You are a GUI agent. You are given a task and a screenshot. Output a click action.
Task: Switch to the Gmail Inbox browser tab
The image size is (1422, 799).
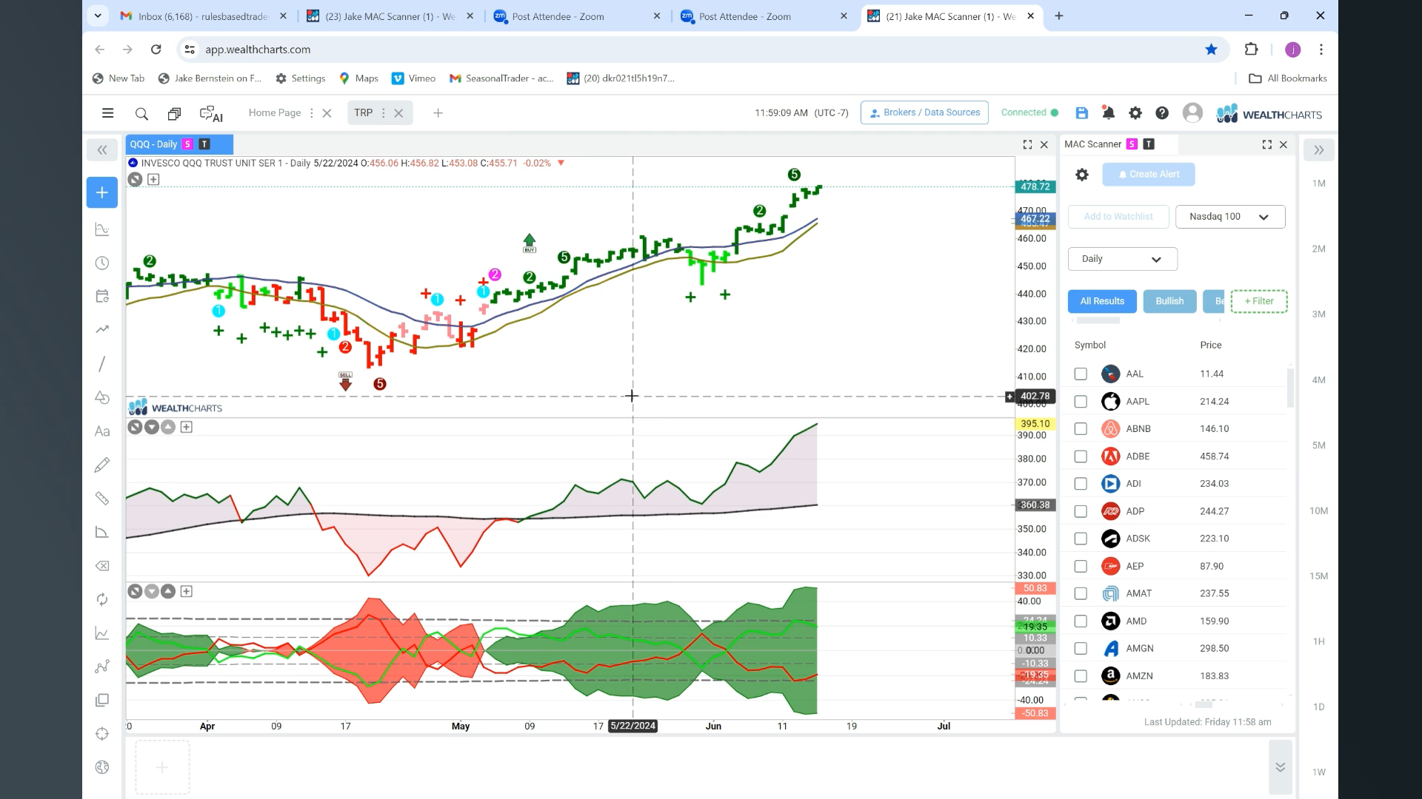pyautogui.click(x=203, y=16)
